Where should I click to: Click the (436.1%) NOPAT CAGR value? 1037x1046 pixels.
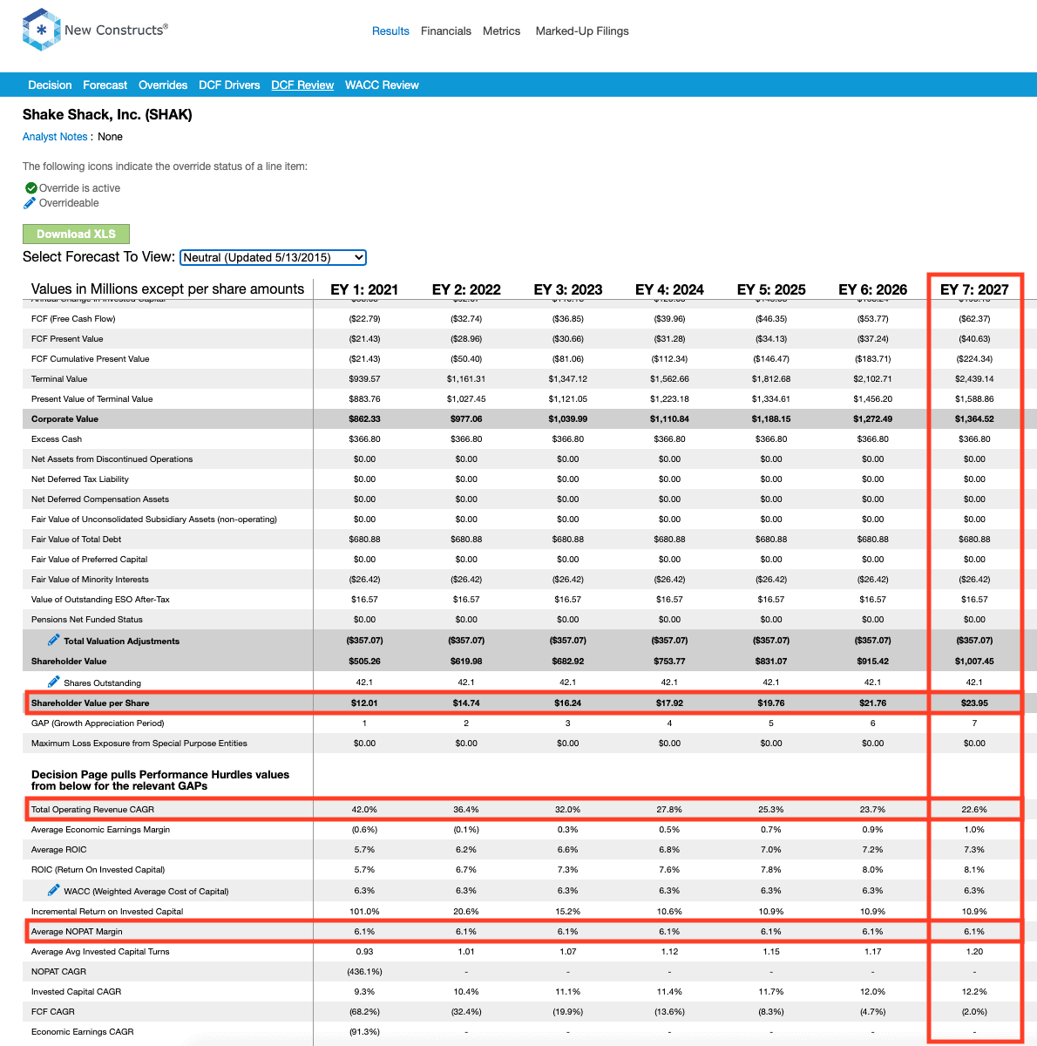[364, 972]
